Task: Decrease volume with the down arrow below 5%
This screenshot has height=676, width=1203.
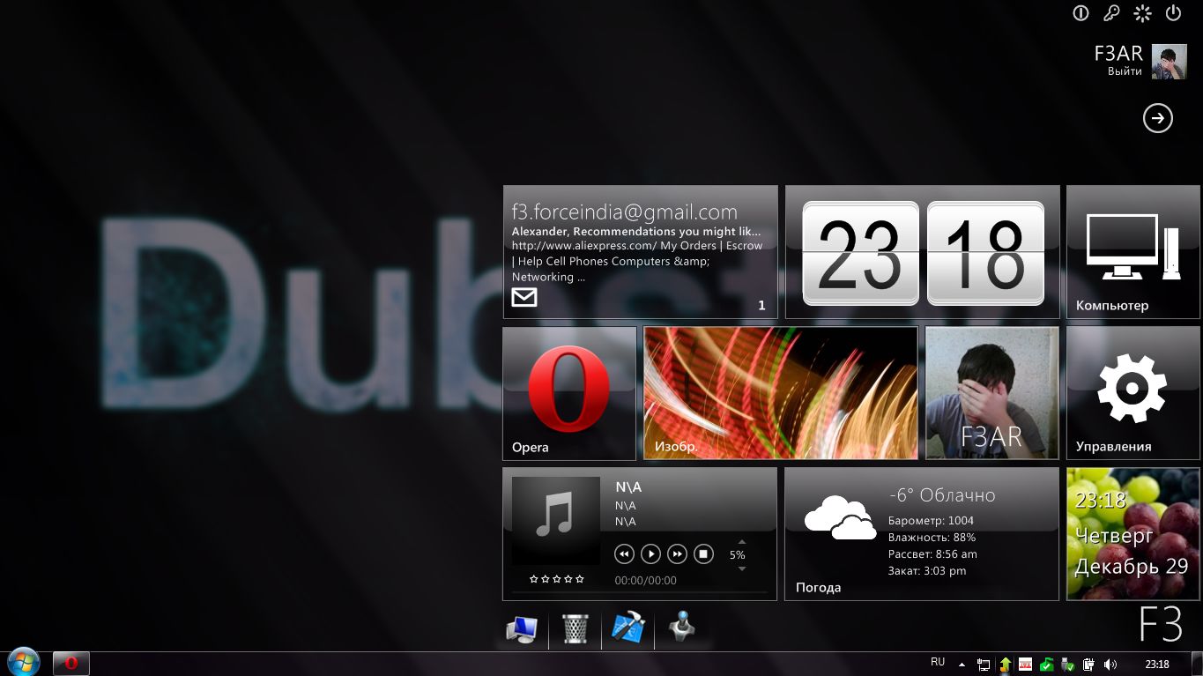Action: 741,568
